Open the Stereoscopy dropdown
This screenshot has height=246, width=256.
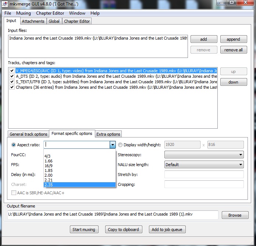[x=204, y=155]
